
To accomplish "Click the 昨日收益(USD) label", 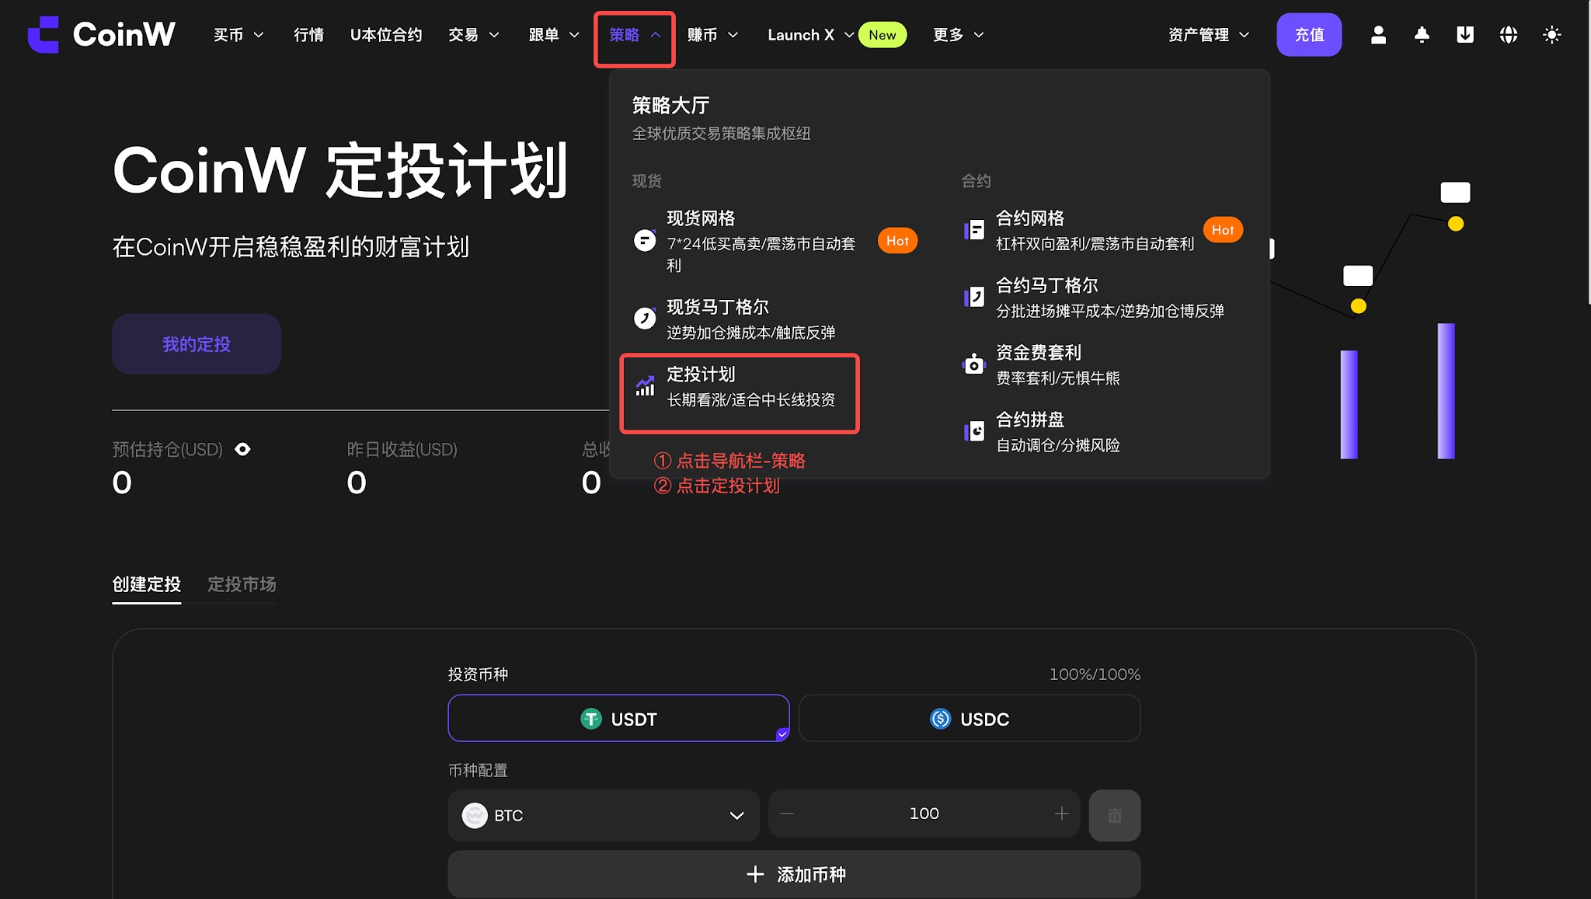I will [402, 449].
